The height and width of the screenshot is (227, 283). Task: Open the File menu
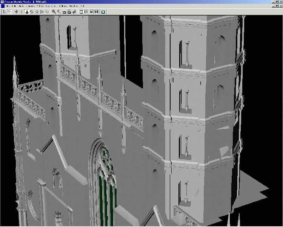[x=8, y=6]
